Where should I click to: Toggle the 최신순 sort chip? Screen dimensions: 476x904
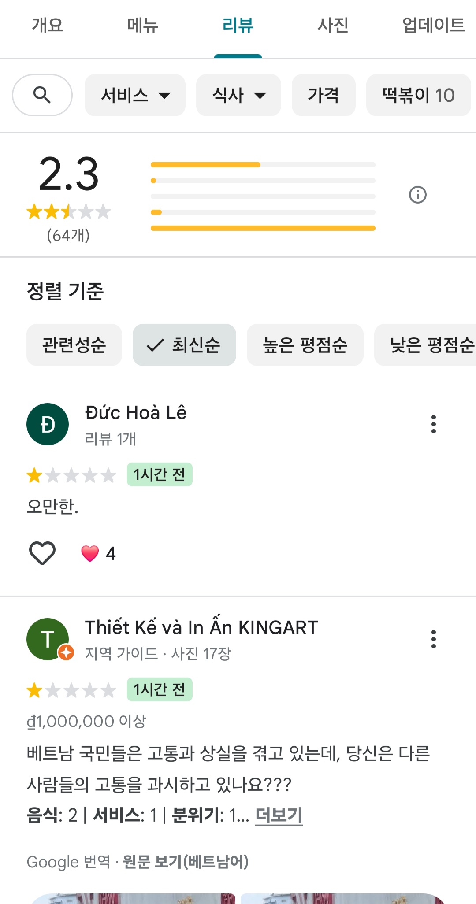[184, 345]
